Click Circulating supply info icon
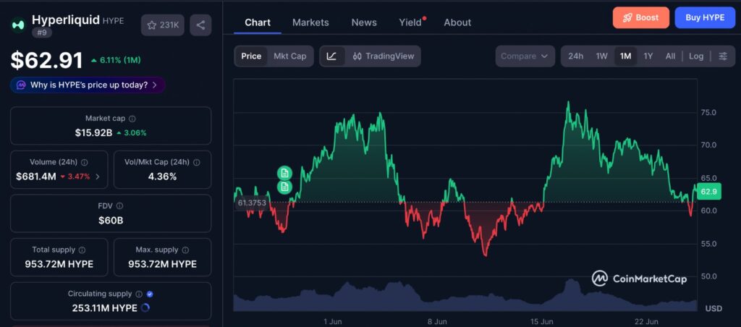Image resolution: width=741 pixels, height=327 pixels. 139,294
